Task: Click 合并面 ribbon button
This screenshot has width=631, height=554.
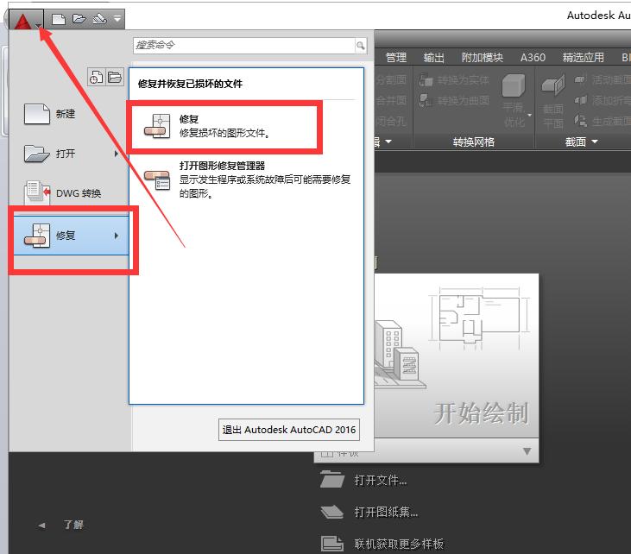Action: point(391,100)
